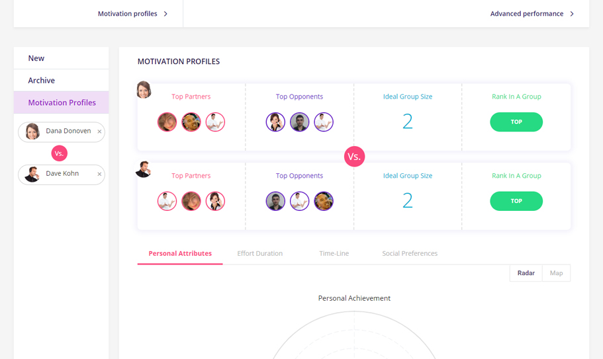Switch to Social Preferences tab

tap(410, 253)
